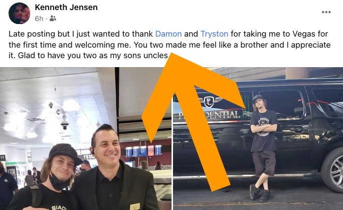Open the right black limousine photo
Image resolution: width=343 pixels, height=210 pixels.
[x=258, y=138]
